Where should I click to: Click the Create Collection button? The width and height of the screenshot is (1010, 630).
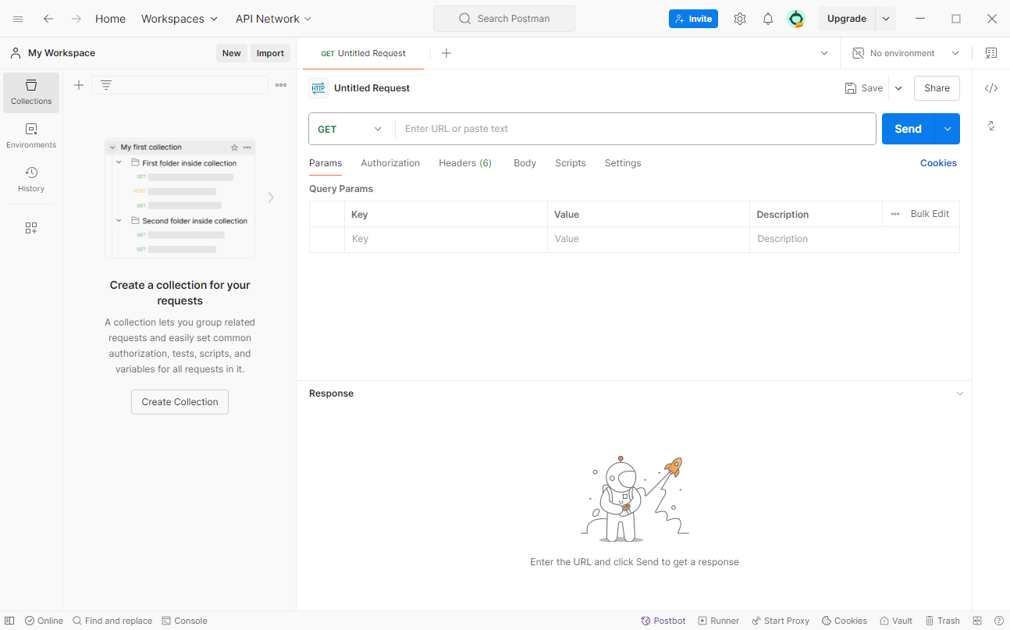180,402
